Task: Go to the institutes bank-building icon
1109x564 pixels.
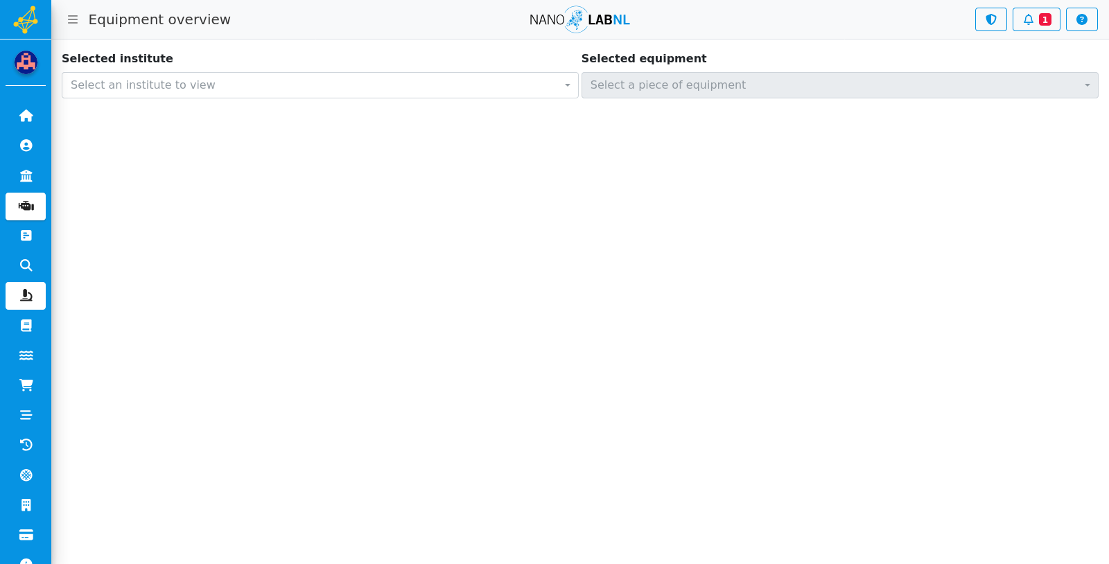Action: 26,175
